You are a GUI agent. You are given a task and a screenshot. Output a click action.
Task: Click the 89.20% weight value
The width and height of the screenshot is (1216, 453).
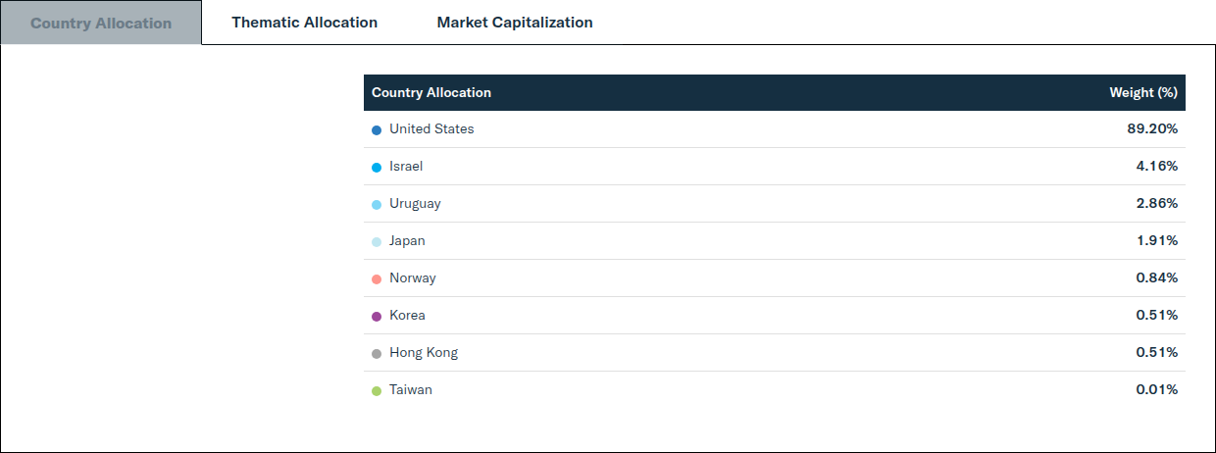1152,129
